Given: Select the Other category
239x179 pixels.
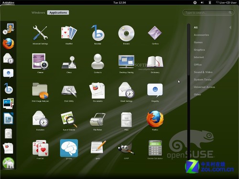Looking at the screenshot, I should click(197, 95).
